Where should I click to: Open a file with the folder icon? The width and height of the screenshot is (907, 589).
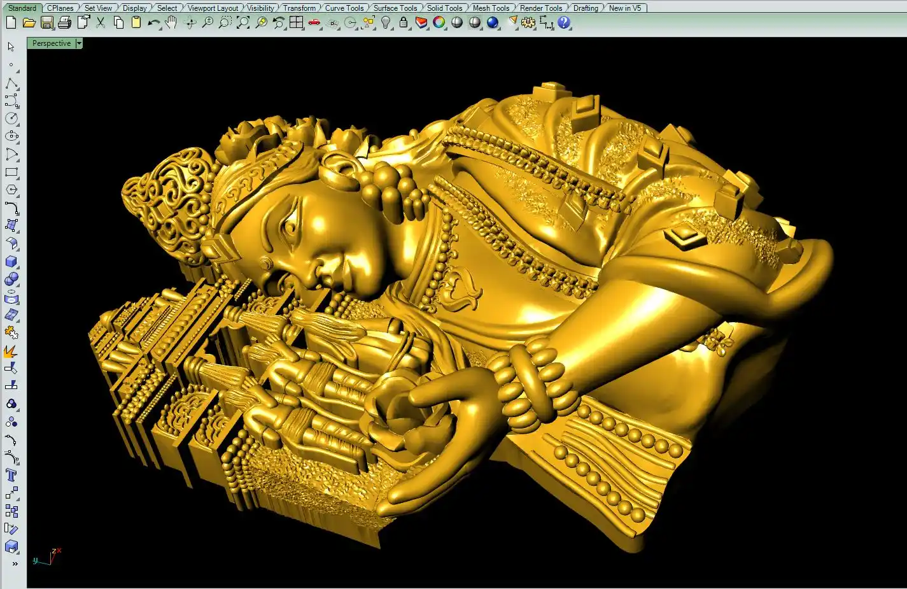point(29,23)
